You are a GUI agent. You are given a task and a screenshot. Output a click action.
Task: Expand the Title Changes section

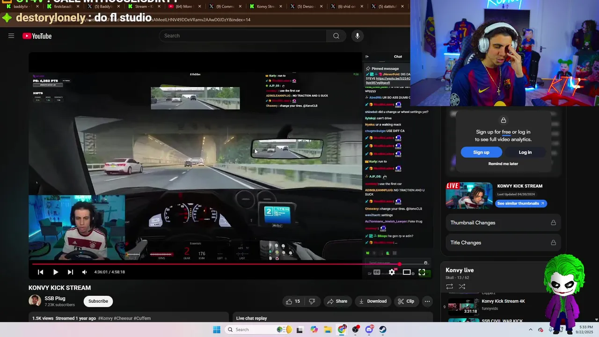click(503, 242)
